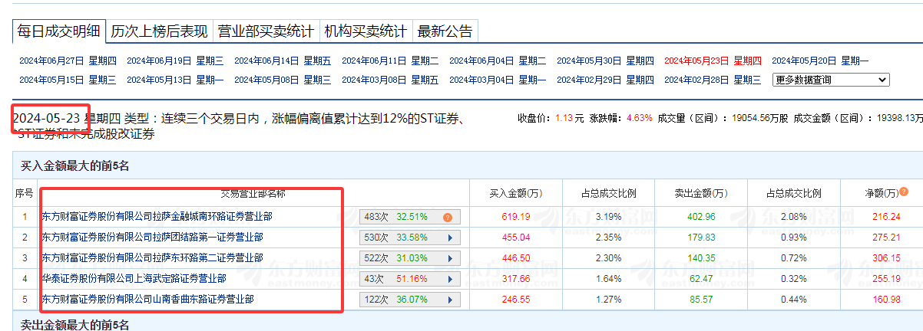Click net amount 255.19
The height and width of the screenshot is (331, 923).
point(885,279)
